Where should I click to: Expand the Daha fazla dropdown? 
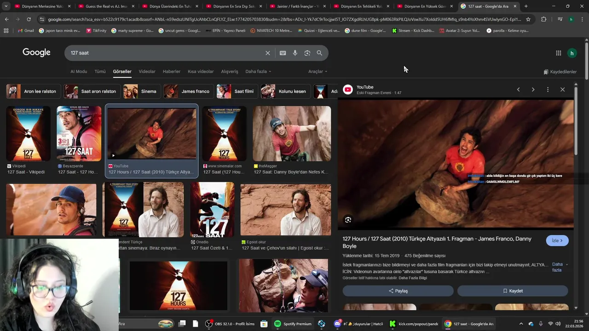tap(258, 71)
